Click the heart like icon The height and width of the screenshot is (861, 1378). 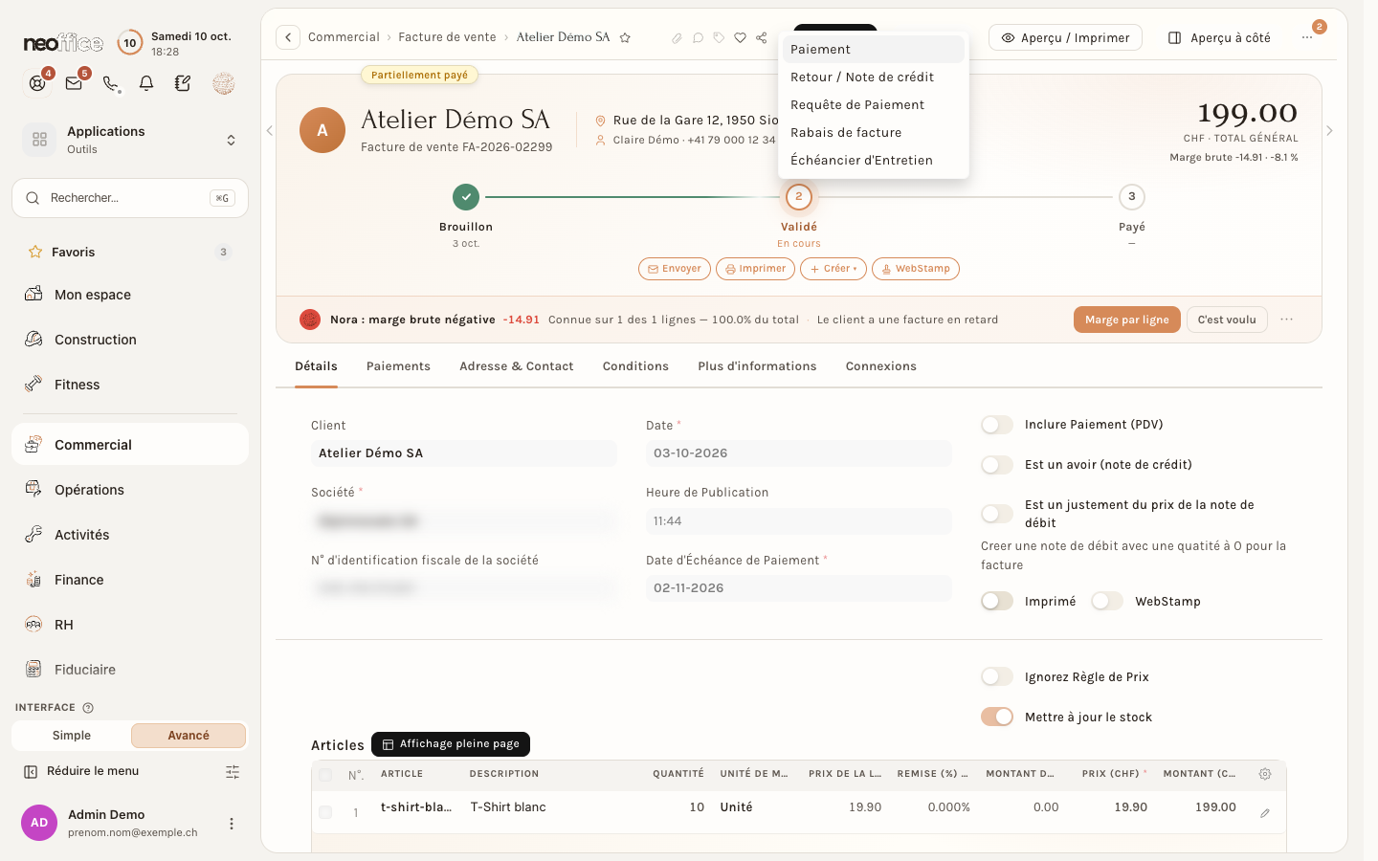pos(740,38)
